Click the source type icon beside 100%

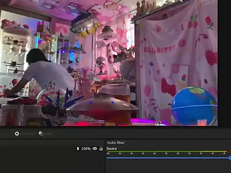78,148
